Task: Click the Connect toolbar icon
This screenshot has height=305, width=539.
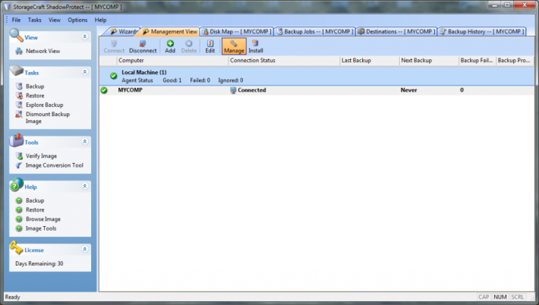Action: pos(114,43)
